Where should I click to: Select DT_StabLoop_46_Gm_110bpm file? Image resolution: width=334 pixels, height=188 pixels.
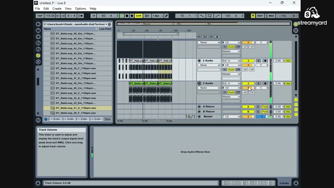(78, 34)
